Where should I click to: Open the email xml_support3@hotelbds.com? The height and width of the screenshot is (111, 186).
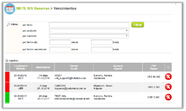point(70,78)
